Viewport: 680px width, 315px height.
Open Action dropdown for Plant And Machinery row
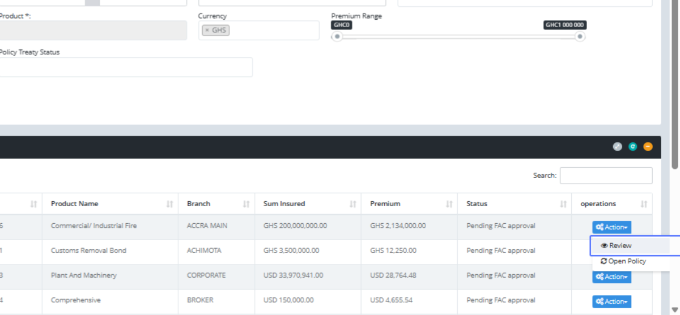[x=611, y=276]
